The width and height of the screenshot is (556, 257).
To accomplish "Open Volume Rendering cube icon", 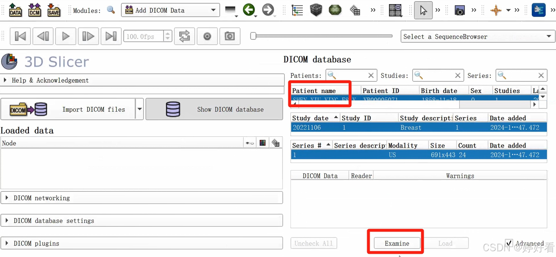I will pyautogui.click(x=316, y=10).
